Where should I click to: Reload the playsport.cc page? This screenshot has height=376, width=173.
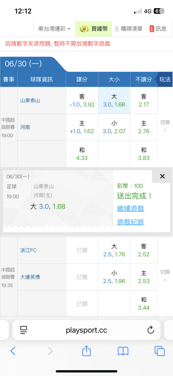pyautogui.click(x=151, y=330)
